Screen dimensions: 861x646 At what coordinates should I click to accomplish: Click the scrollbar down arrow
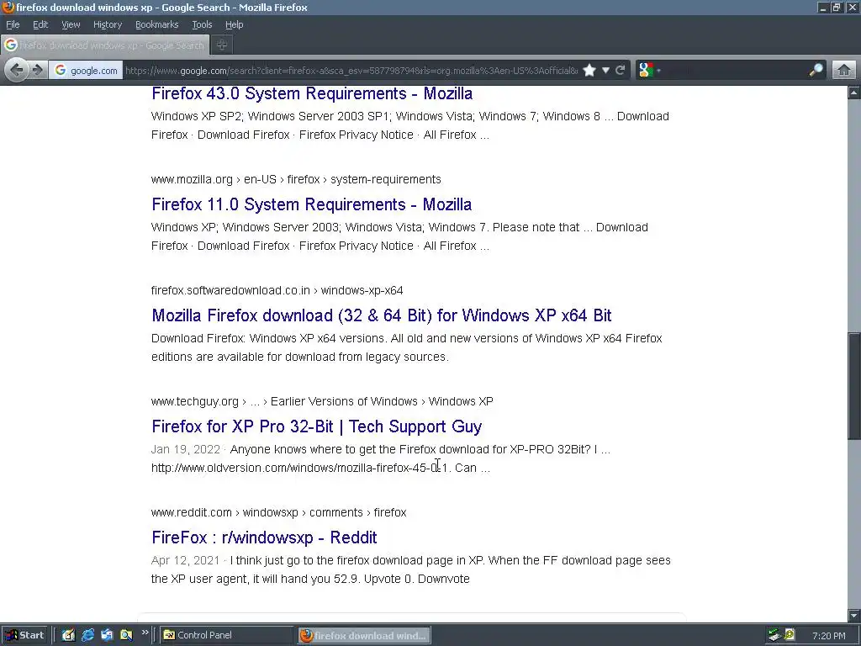click(x=854, y=615)
